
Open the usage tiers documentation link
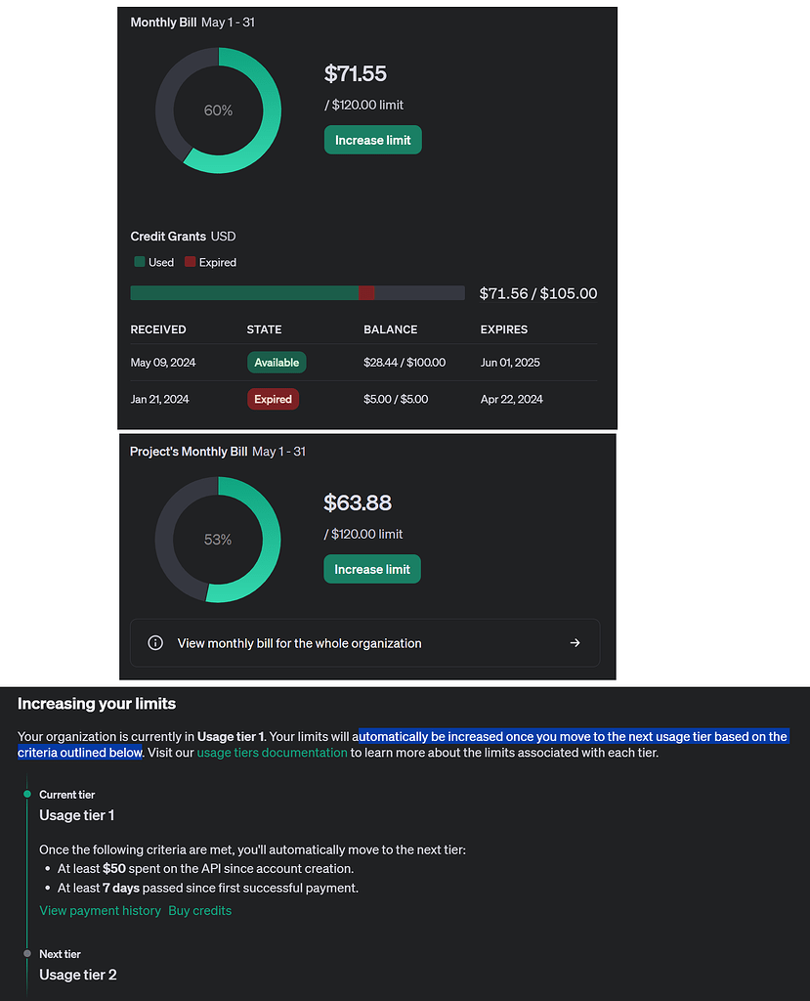coord(272,752)
